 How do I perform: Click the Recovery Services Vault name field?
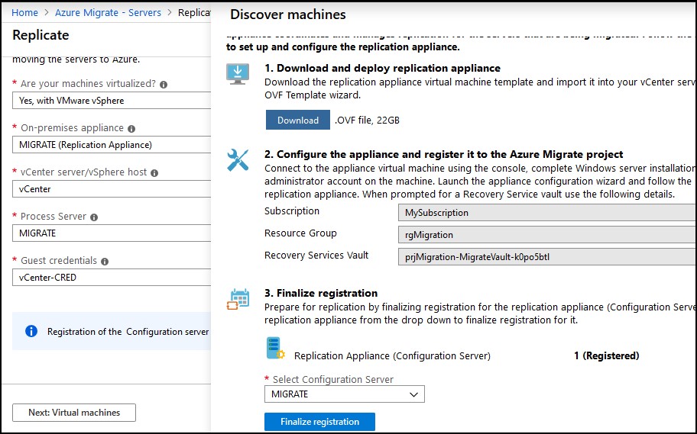[547, 257]
